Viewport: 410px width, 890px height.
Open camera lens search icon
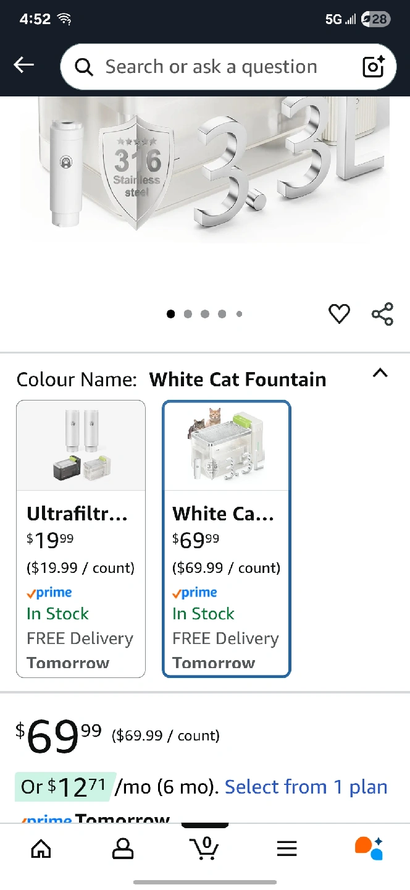coord(373,67)
